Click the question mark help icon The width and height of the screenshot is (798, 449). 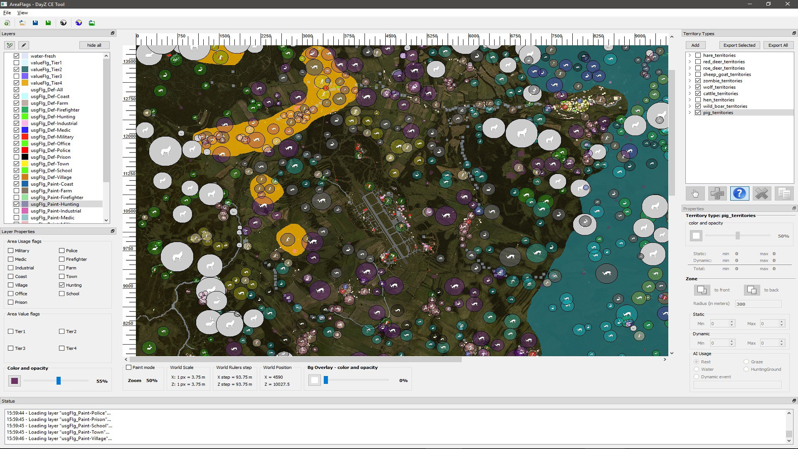tap(739, 193)
